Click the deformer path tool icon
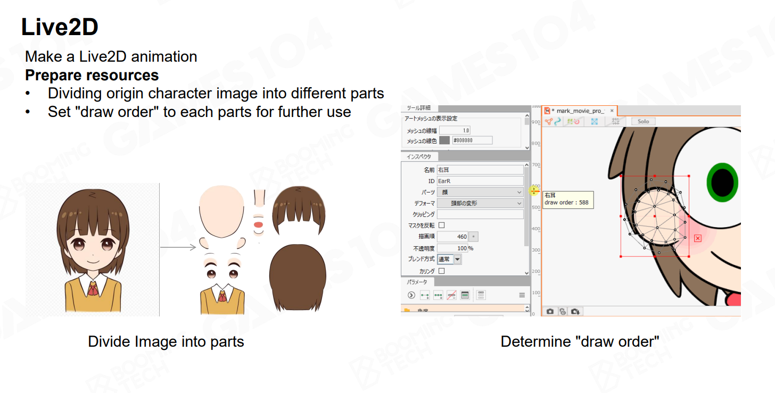This screenshot has width=775, height=393. [557, 121]
